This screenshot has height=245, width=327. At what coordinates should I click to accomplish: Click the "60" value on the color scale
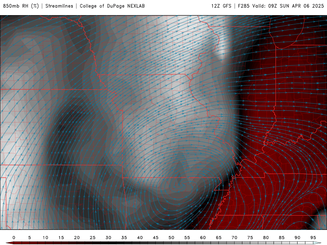pos(203,238)
